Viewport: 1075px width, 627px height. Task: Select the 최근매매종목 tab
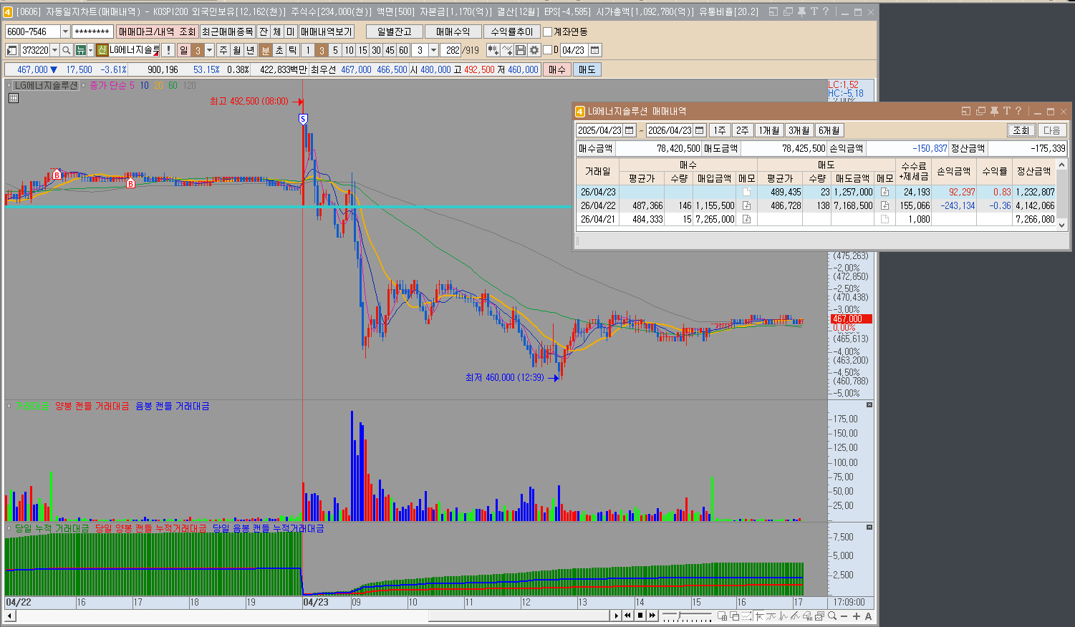[227, 31]
